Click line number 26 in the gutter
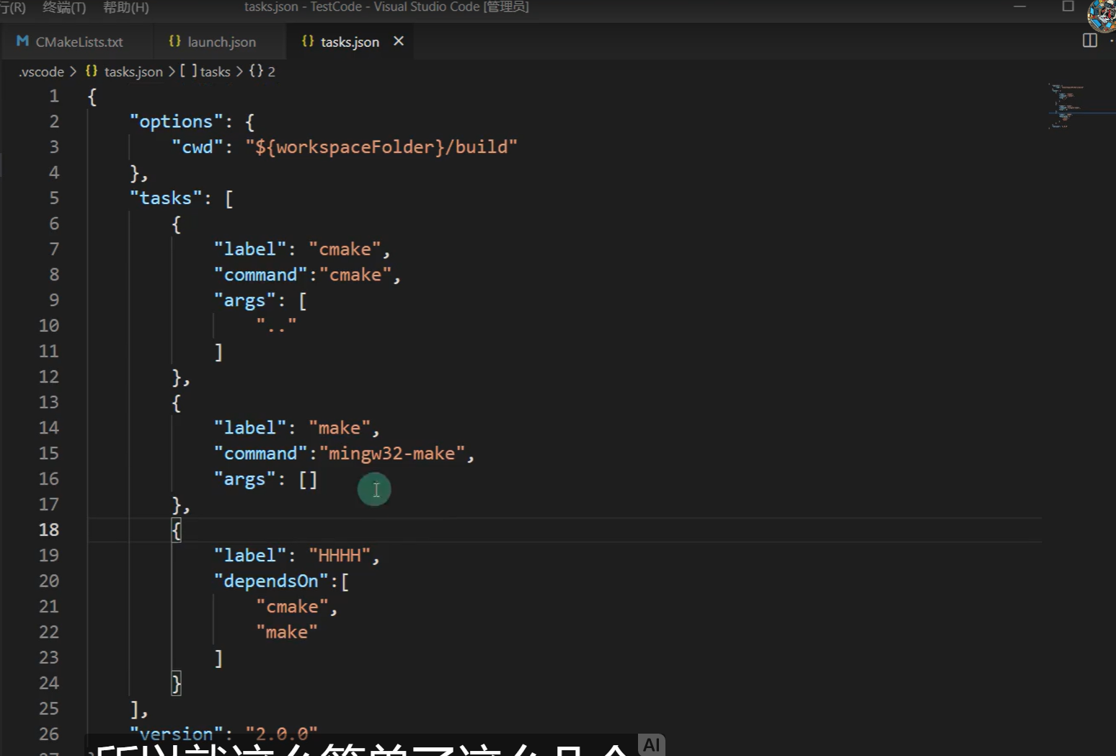Screen dimensions: 1116x756 click(49, 734)
